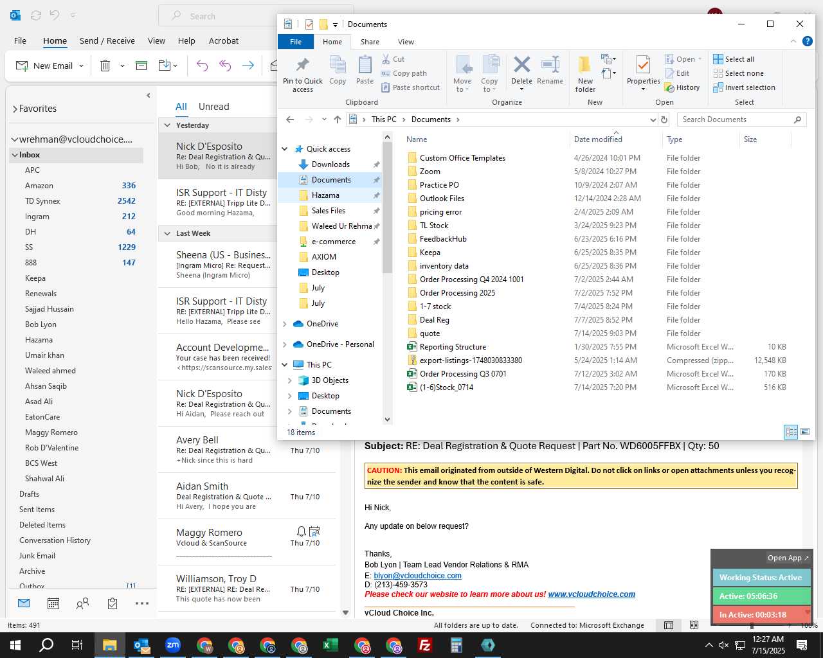Collapse the Quick access tree node
The height and width of the screenshot is (658, 823).
(285, 149)
